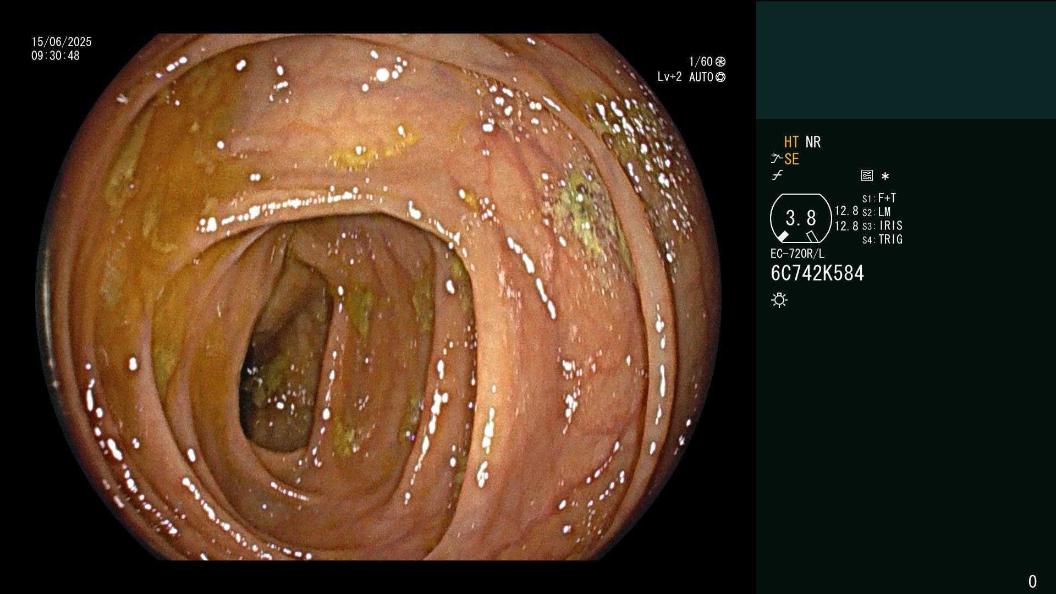The height and width of the screenshot is (594, 1056).
Task: Select the HT mode indicator
Action: [x=791, y=142]
